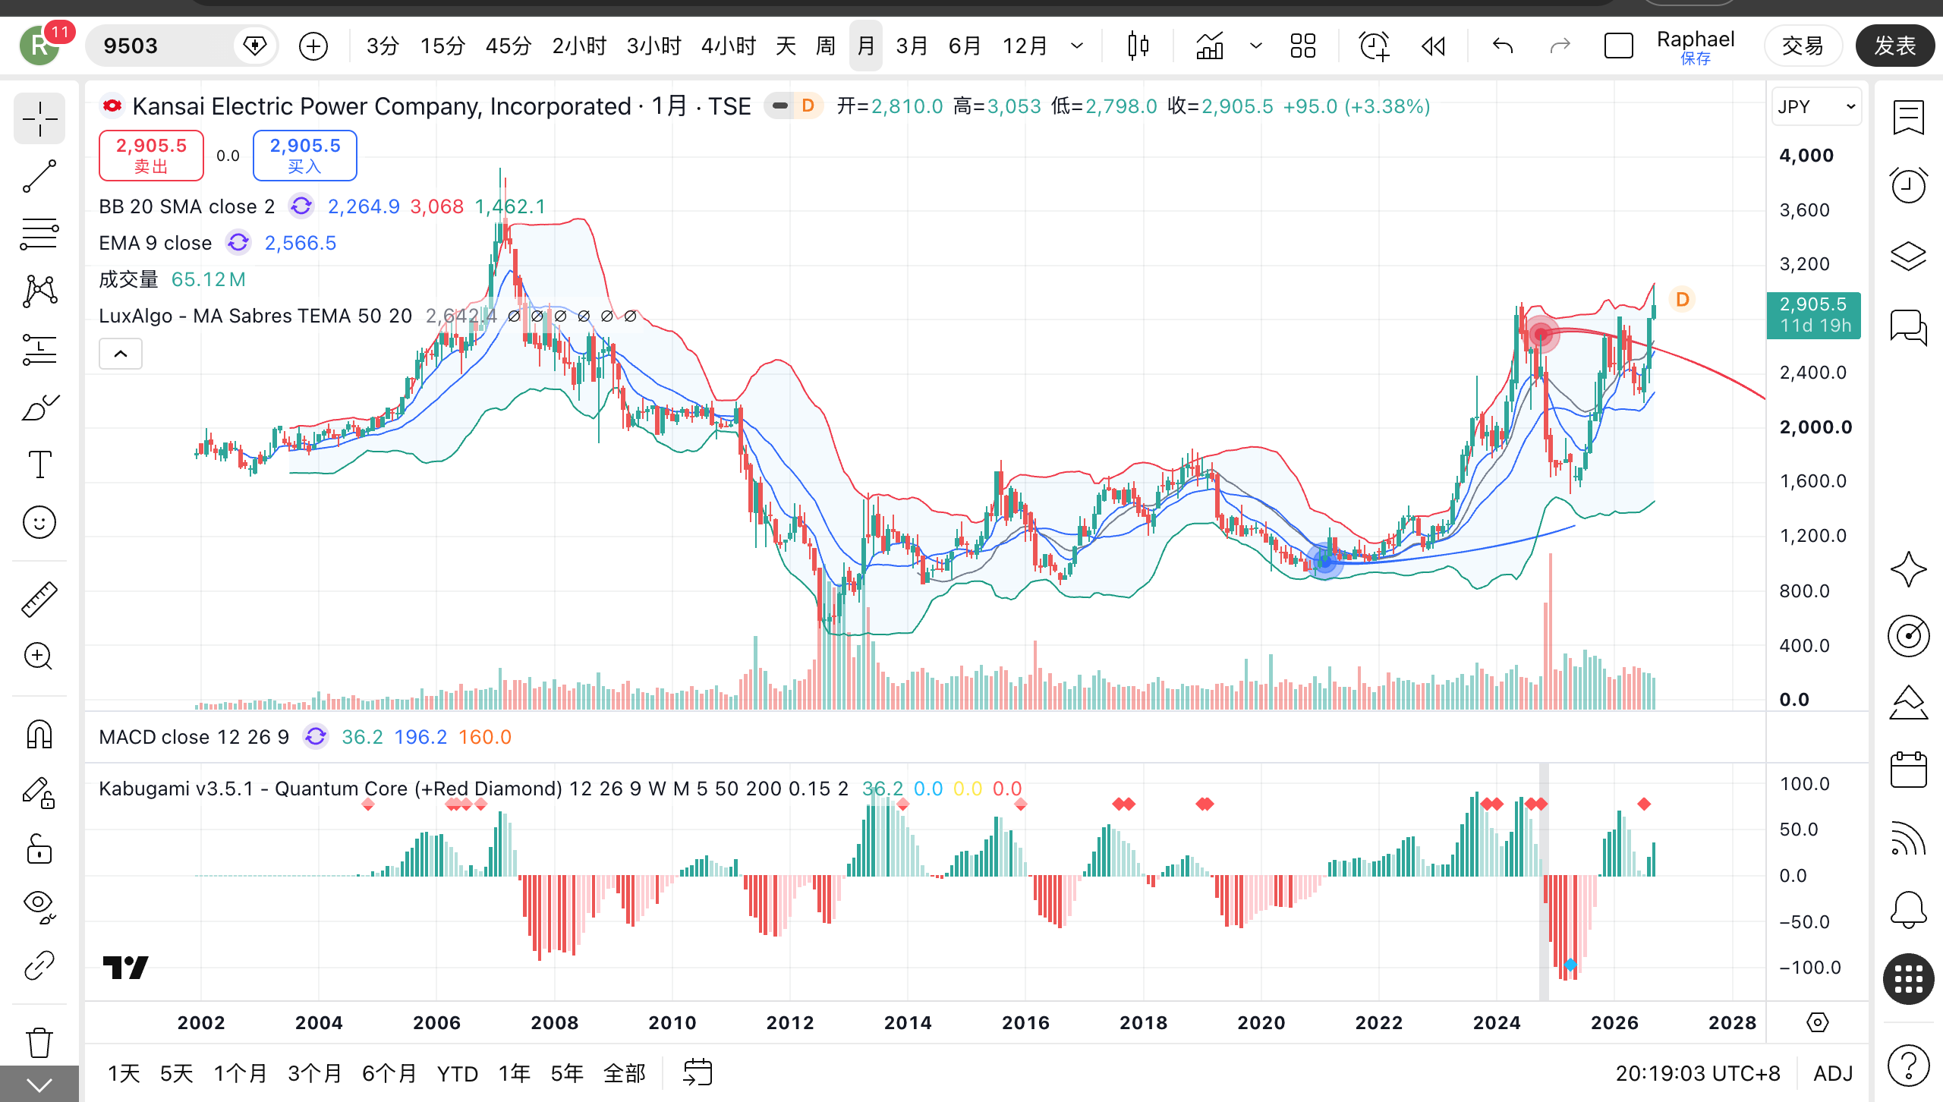The width and height of the screenshot is (1943, 1102).
Task: Start bar replay mode
Action: coord(1434,46)
